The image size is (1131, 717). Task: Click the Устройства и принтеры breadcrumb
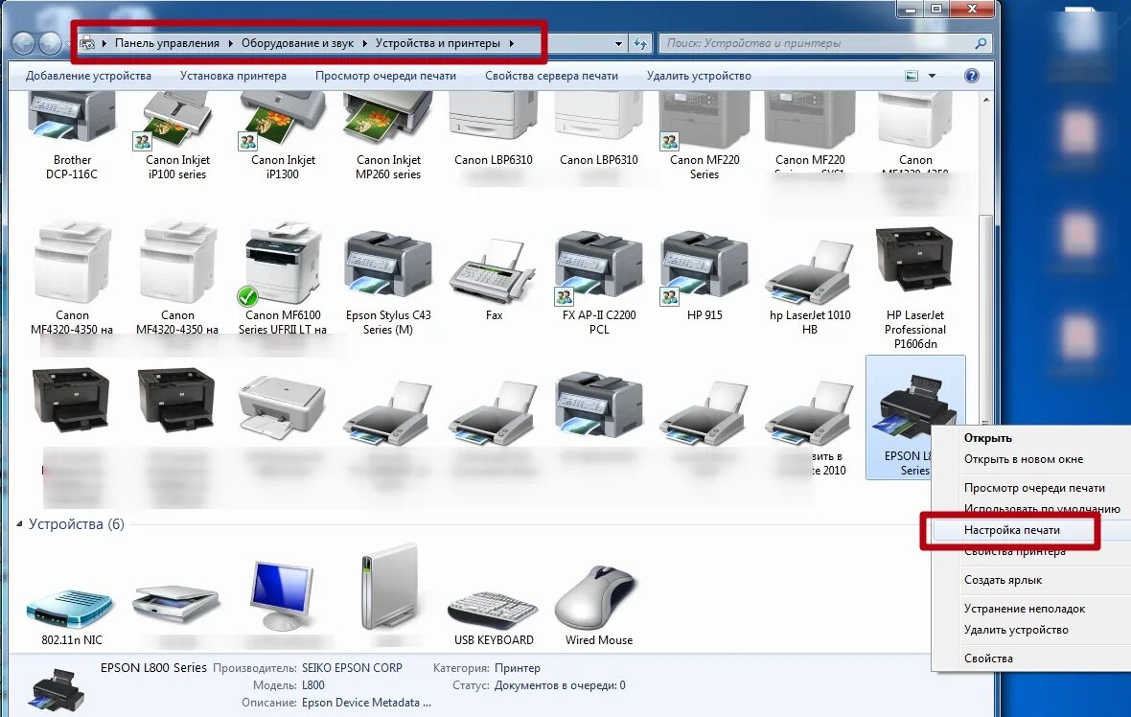click(437, 43)
